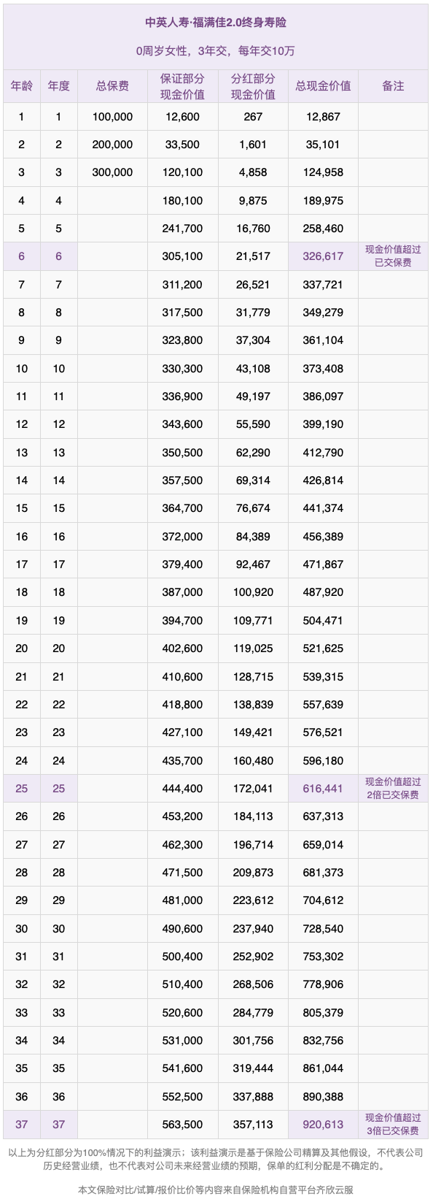This screenshot has height=1202, width=433.
Task: Click the highlighted 616,441 cell
Action: pyautogui.click(x=323, y=789)
